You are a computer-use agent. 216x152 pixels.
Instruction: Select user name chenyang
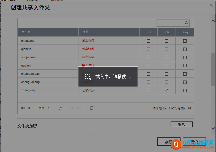28,41
